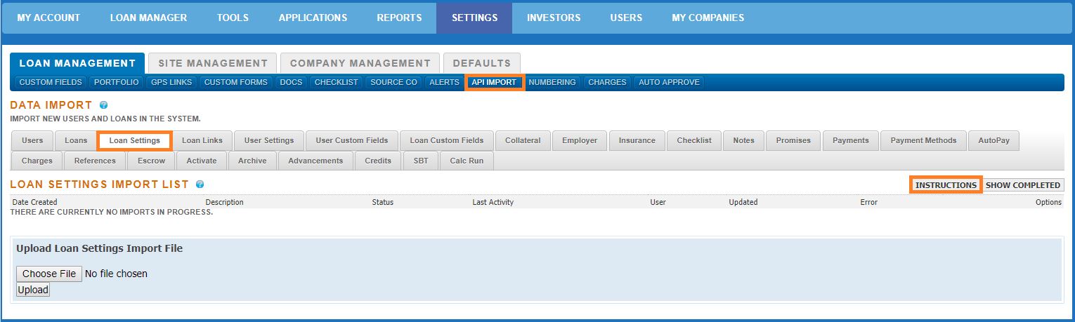Image resolution: width=1075 pixels, height=322 pixels.
Task: Go to Numbering section
Action: click(552, 82)
